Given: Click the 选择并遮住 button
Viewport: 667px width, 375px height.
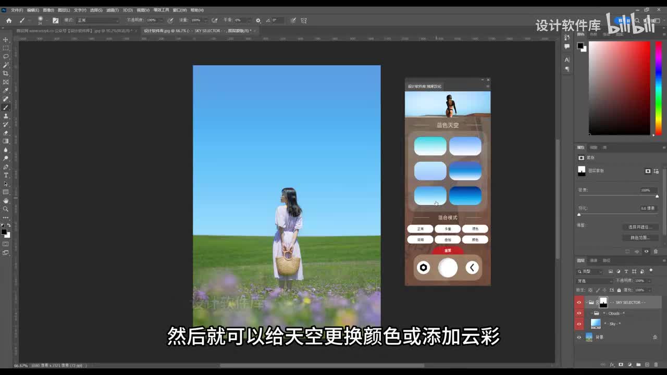Looking at the screenshot, I should (639, 227).
